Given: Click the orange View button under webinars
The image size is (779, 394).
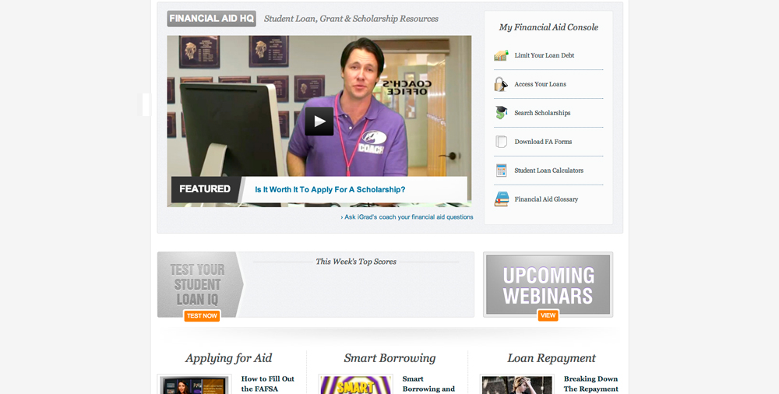Looking at the screenshot, I should tap(548, 315).
